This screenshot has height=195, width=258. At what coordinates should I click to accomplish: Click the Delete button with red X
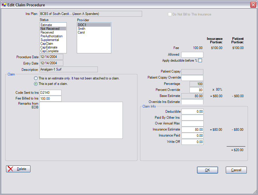[18, 169]
